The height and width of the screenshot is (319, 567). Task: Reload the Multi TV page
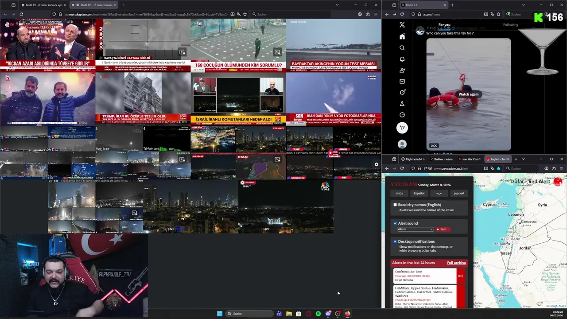tap(21, 14)
